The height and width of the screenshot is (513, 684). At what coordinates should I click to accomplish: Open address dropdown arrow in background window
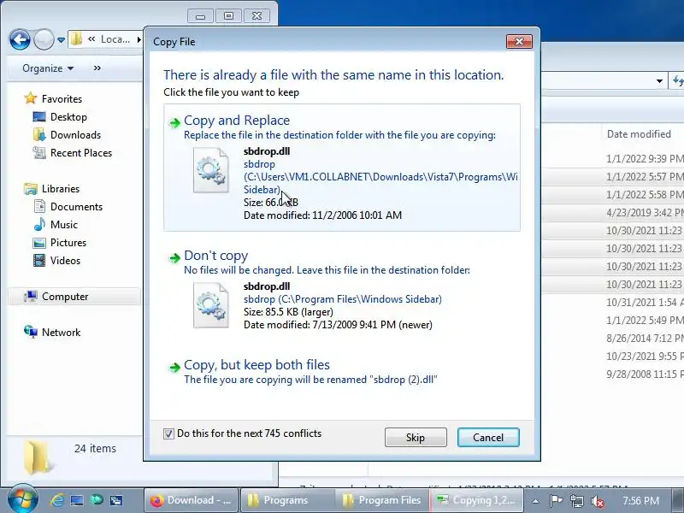[659, 81]
